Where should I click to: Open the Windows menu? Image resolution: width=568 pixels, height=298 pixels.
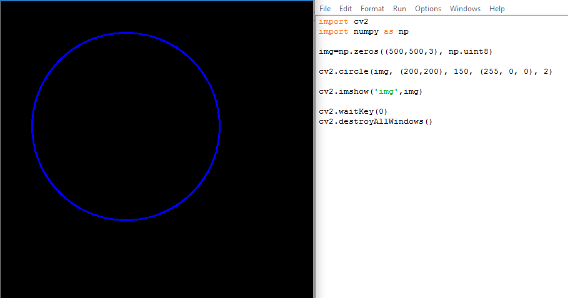(465, 9)
